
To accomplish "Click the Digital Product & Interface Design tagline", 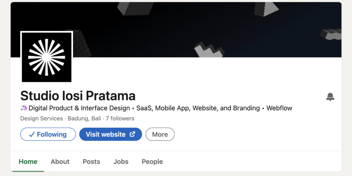I will pos(79,108).
